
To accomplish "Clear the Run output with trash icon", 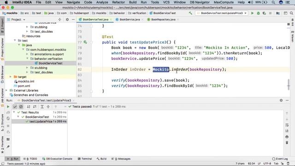I will [287, 142].
